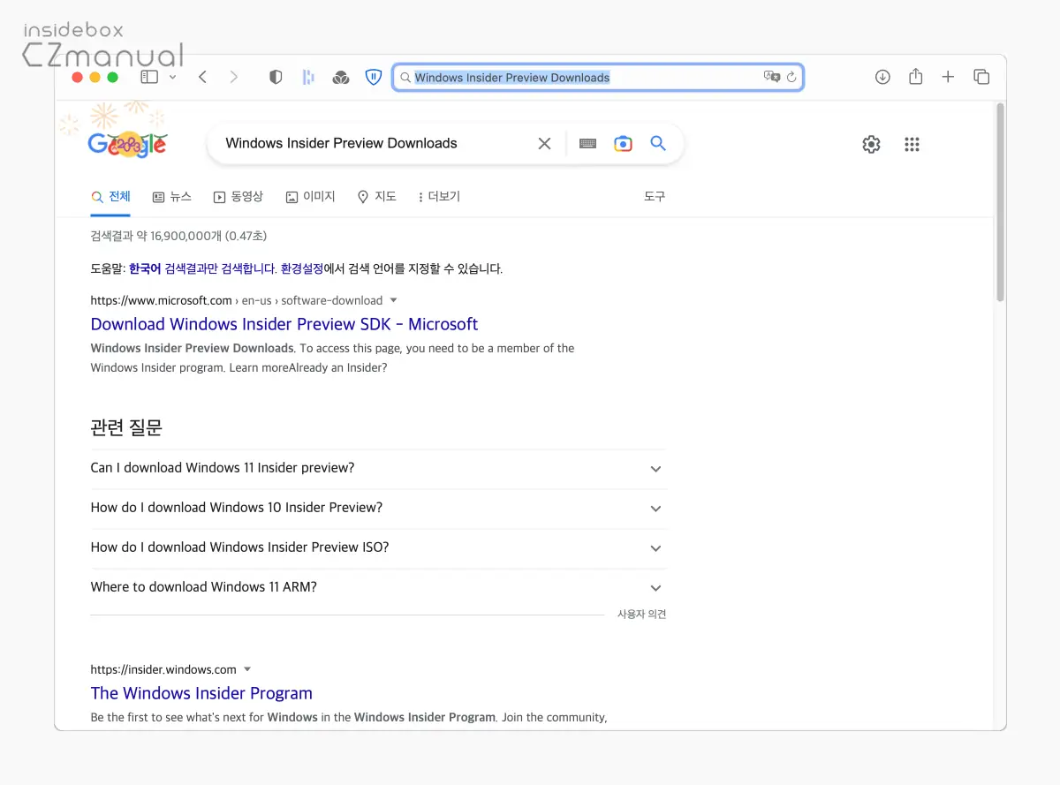
Task: Open the 도구 search tools
Action: pos(655,196)
